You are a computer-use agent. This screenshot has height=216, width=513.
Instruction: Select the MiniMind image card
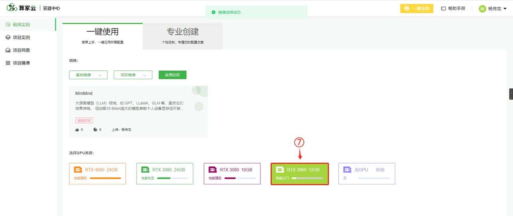pyautogui.click(x=138, y=112)
